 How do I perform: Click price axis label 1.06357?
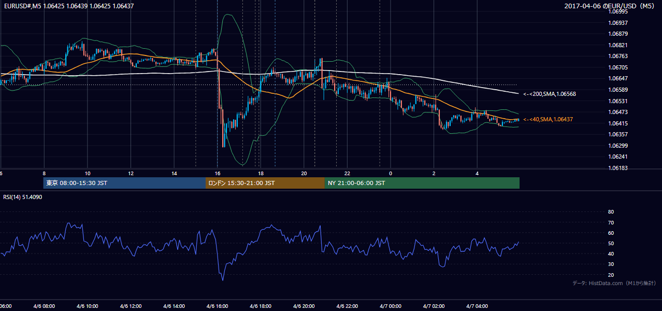pos(618,134)
